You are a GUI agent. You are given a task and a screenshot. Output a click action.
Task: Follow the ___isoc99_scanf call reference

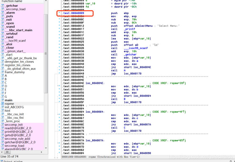coord(136,48)
